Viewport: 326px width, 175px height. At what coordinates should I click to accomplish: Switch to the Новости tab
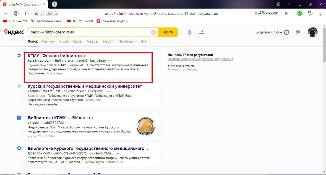108,41
